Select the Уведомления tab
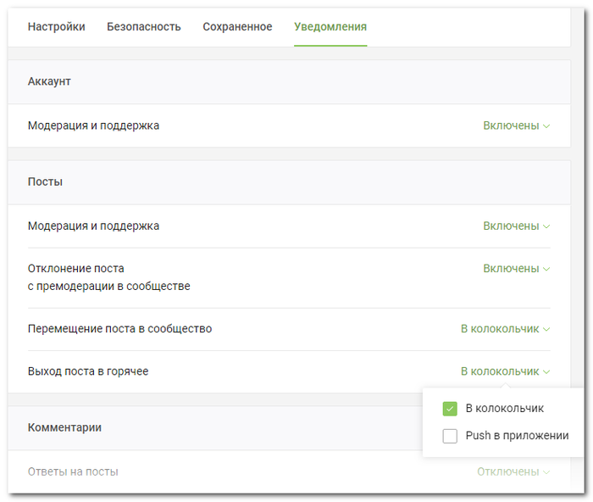 330,27
